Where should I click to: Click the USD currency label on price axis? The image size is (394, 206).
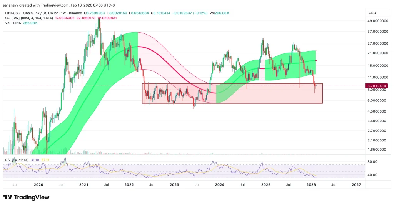pos(372,13)
